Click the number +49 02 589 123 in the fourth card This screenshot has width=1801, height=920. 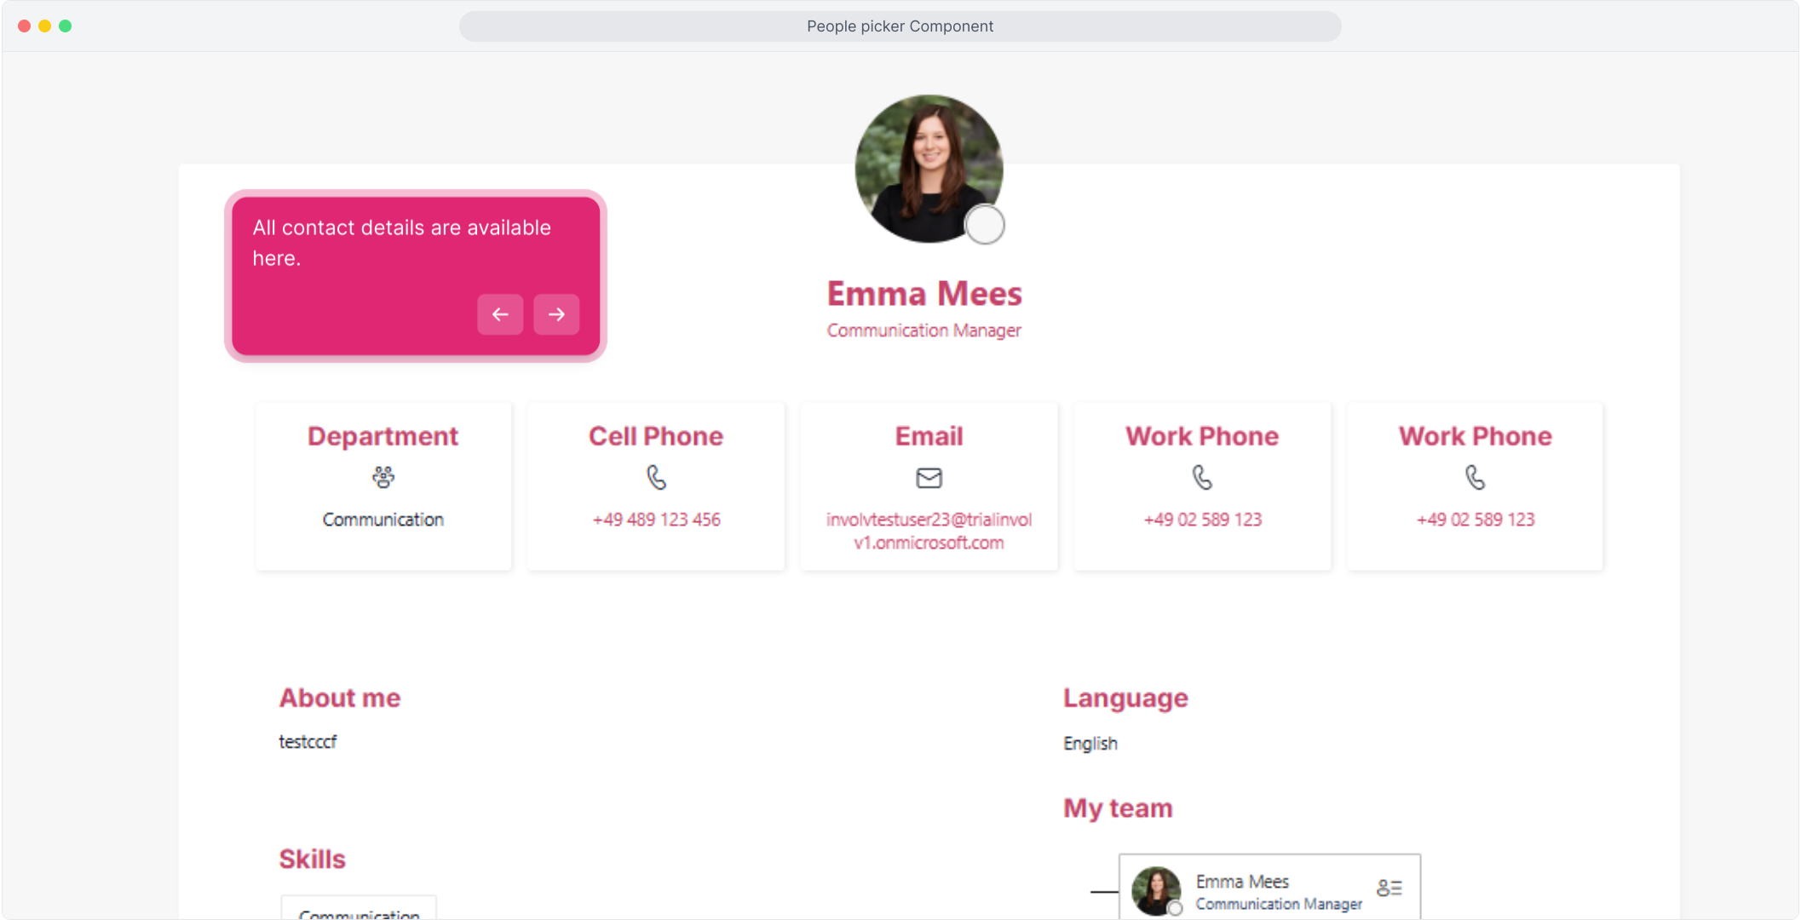[x=1202, y=520]
